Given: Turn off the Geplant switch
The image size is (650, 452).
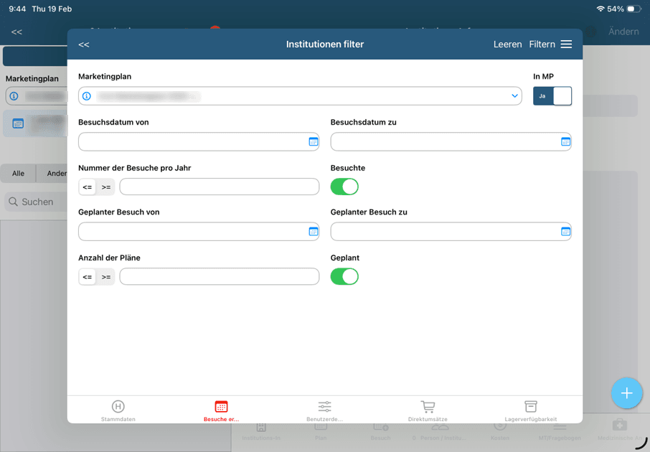Looking at the screenshot, I should click(x=344, y=276).
